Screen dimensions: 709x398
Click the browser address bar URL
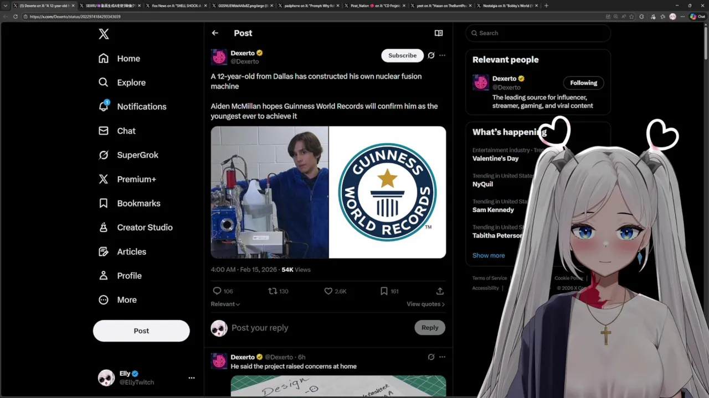[x=75, y=17]
